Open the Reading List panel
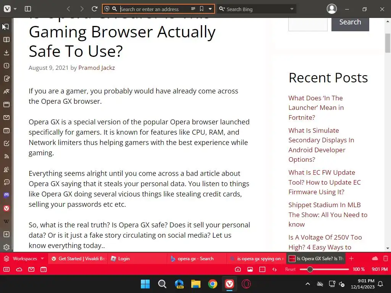391x293 pixels. [x=6, y=40]
